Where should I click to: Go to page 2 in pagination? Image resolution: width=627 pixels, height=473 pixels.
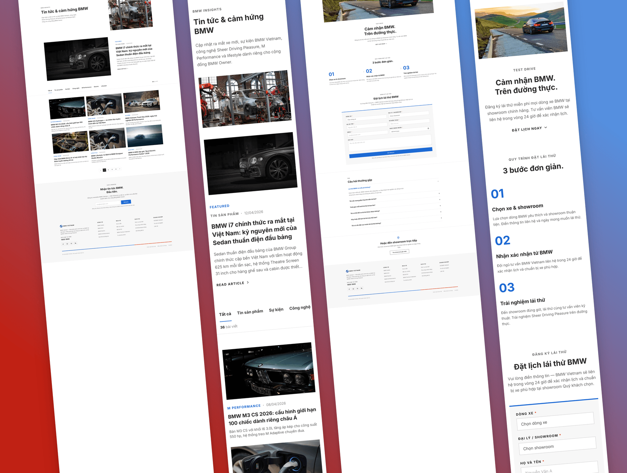pyautogui.click(x=108, y=170)
